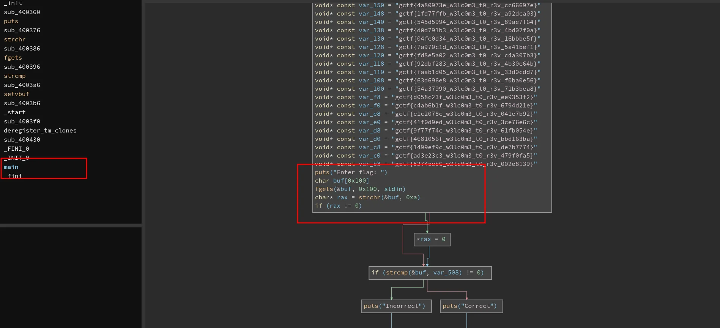Image resolution: width=720 pixels, height=328 pixels.
Task: Jump to strchr in the symbol list
Action: (15, 39)
